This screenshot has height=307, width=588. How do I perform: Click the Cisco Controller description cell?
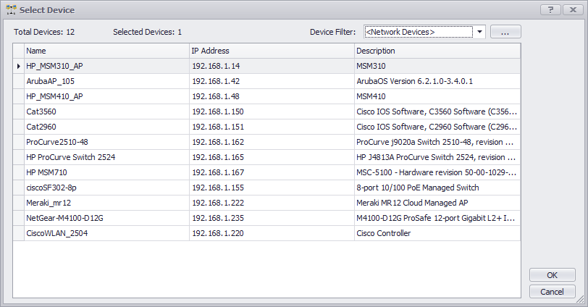(437, 233)
